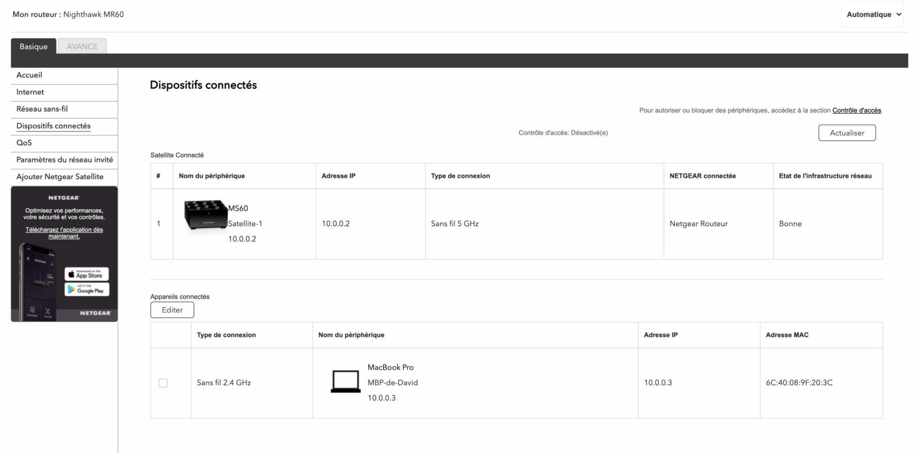Click the MS60 model text
This screenshot has height=453, width=917.
click(238, 208)
